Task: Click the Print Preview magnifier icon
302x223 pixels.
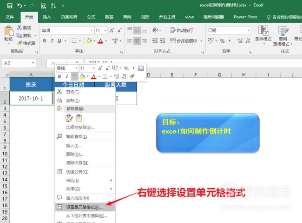Action: (44, 6)
